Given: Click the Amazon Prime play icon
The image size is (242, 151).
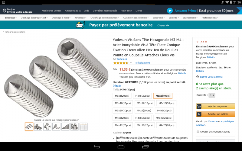Looking at the screenshot, I should pos(170,11).
